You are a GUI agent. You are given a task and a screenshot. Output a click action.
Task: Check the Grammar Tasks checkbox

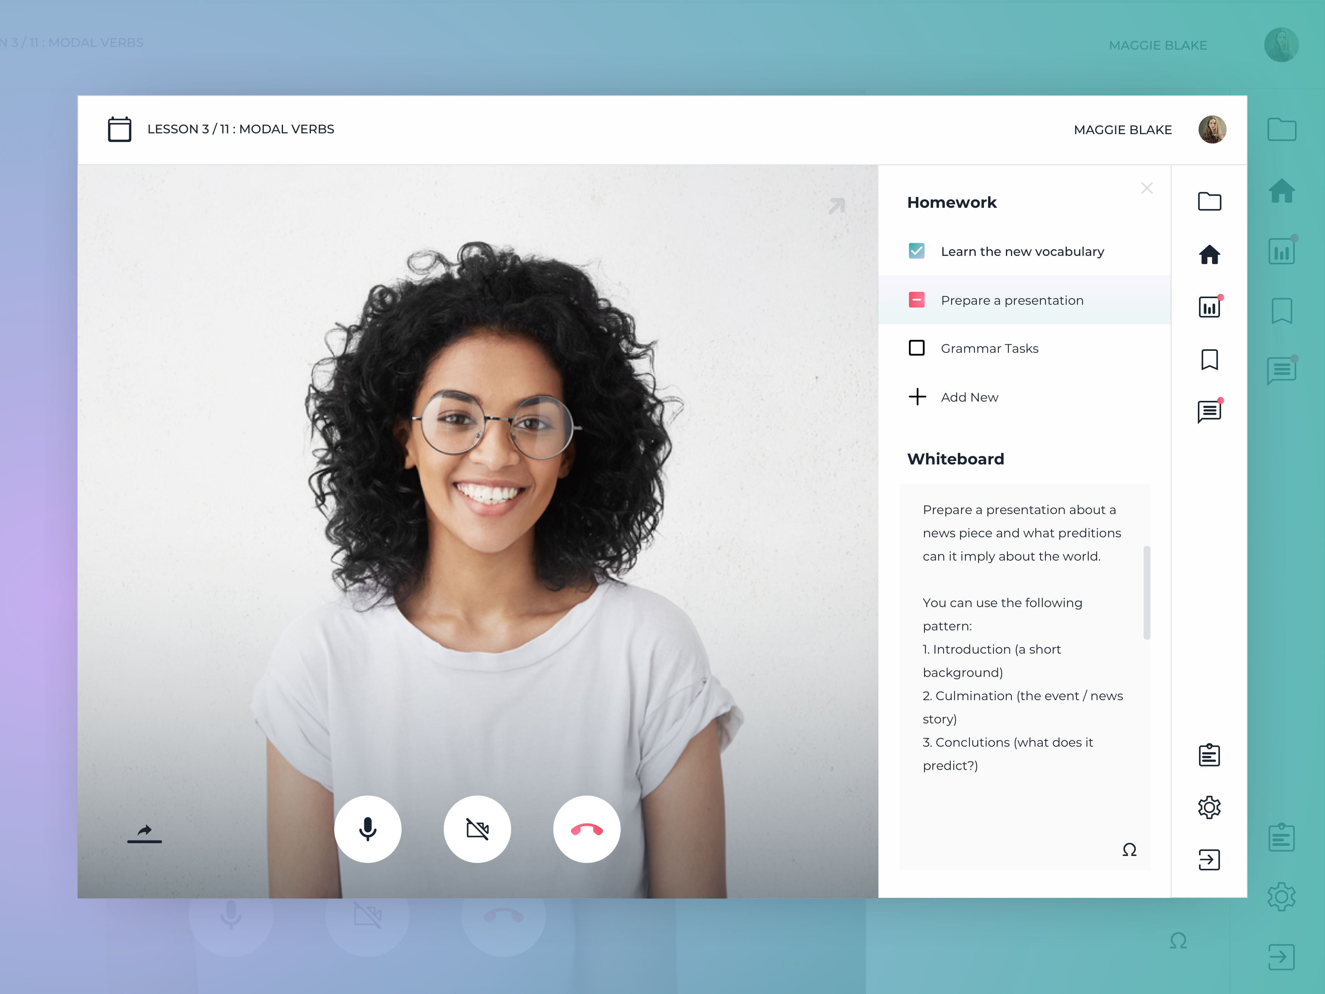917,347
